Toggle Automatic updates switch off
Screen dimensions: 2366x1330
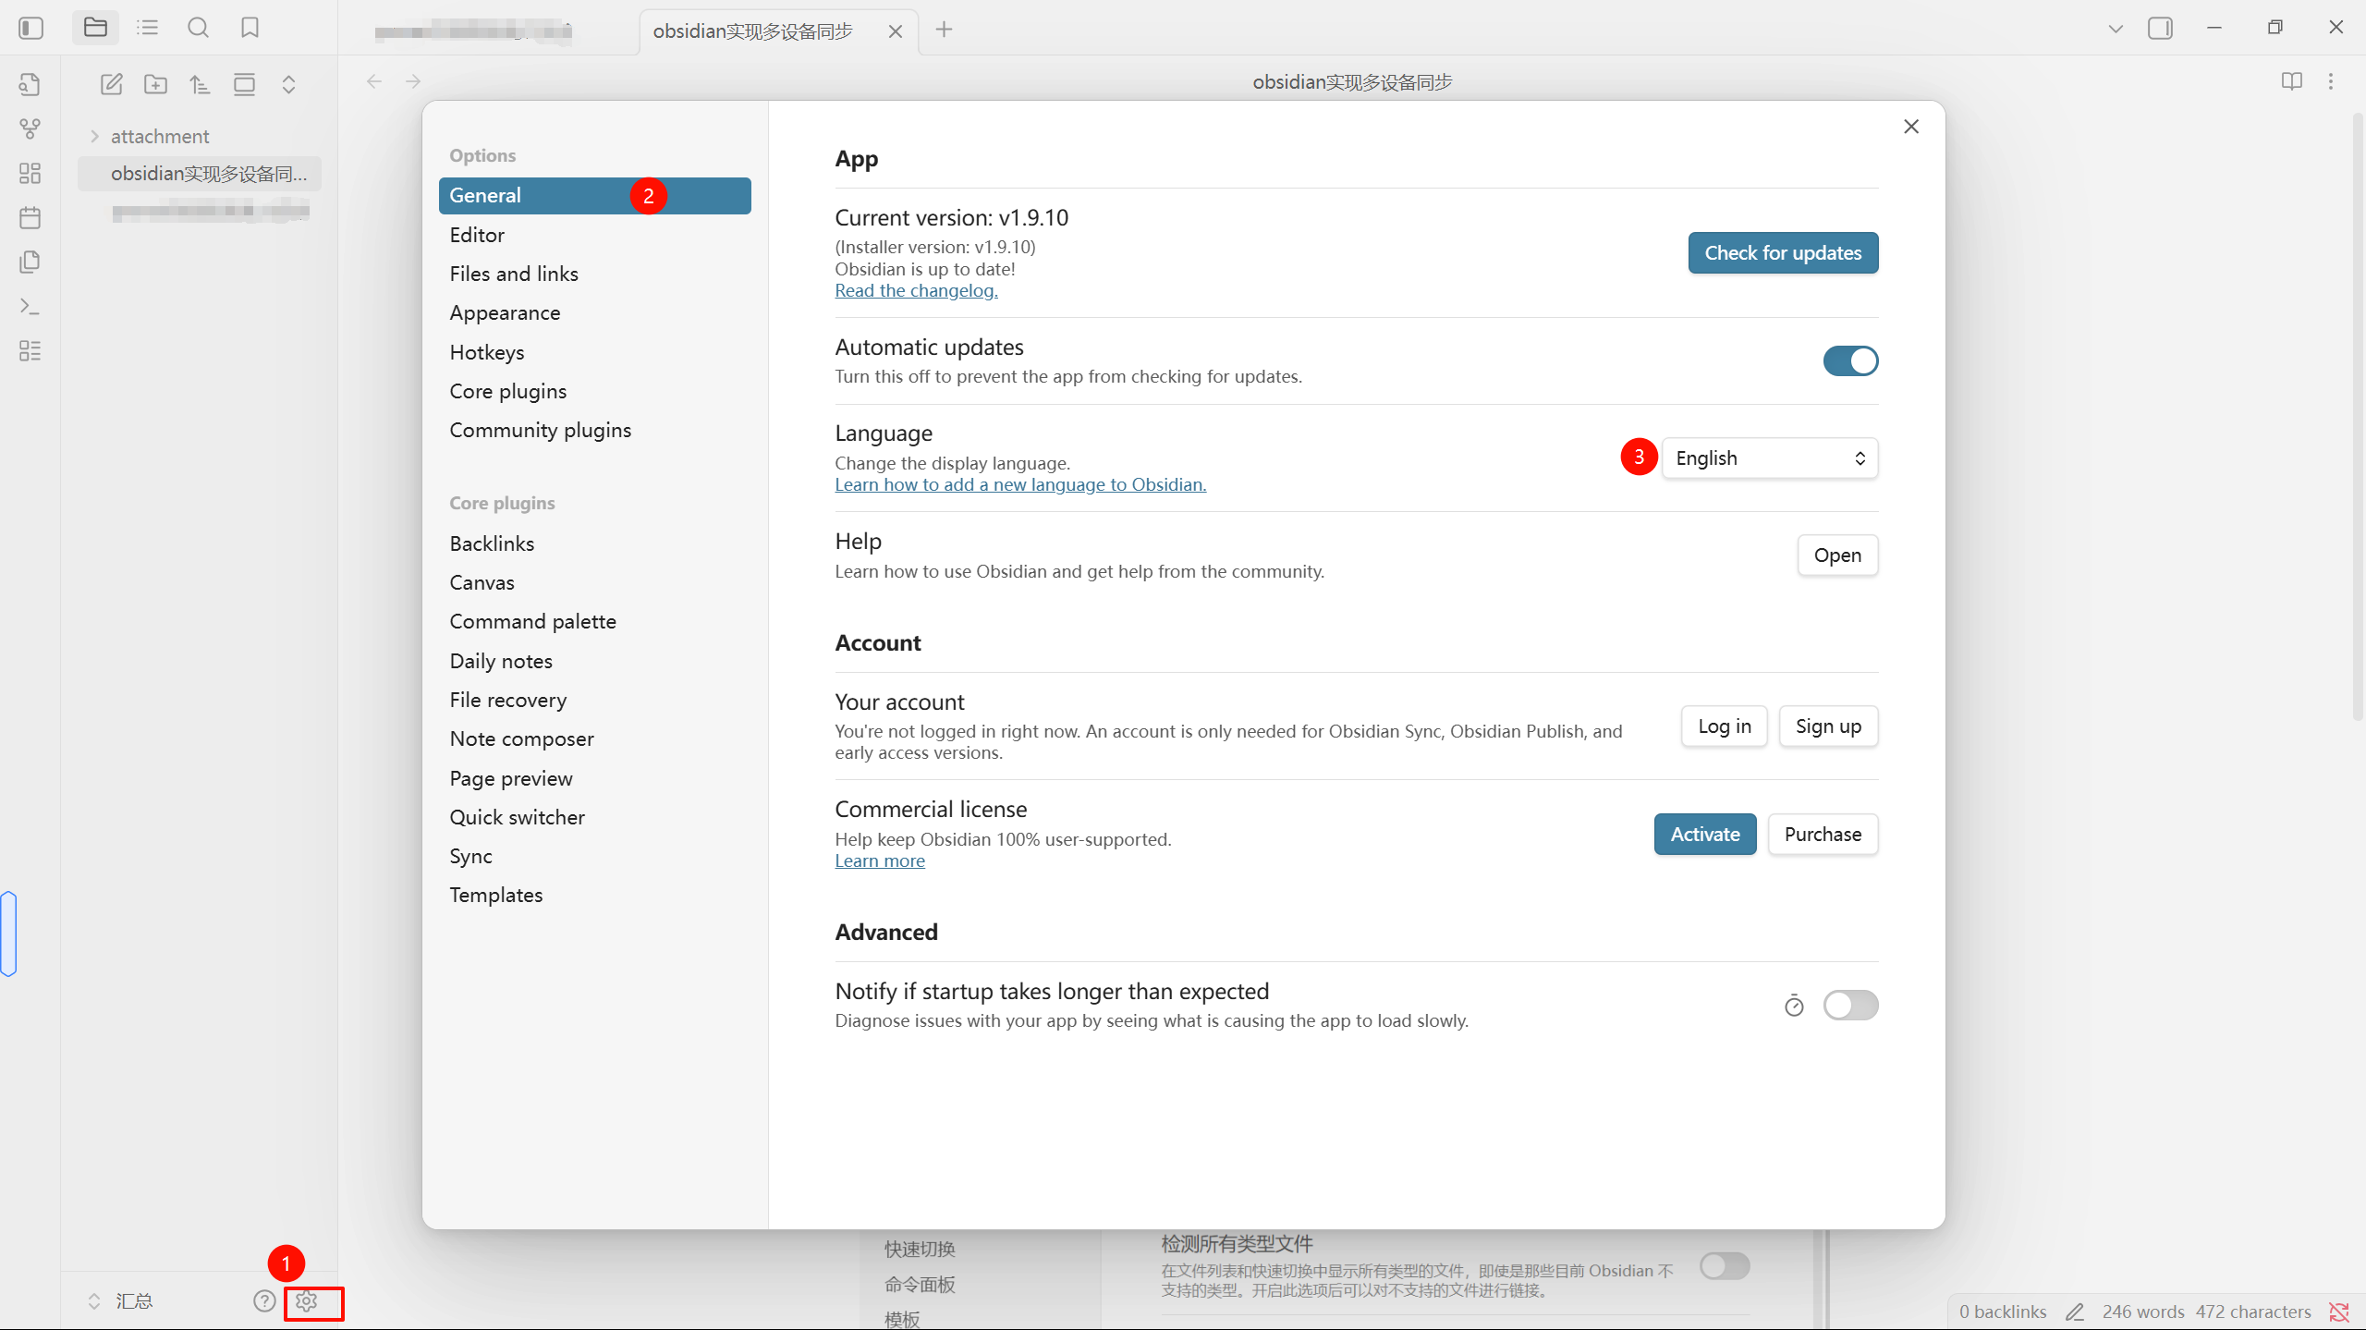[x=1850, y=361]
